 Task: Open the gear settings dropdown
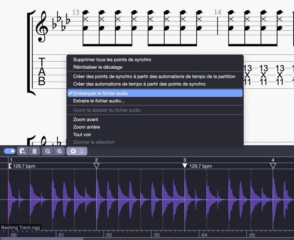tap(73, 151)
